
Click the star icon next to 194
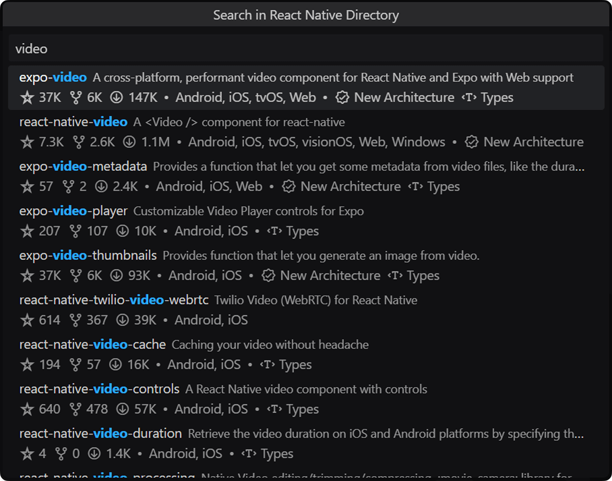[27, 365]
